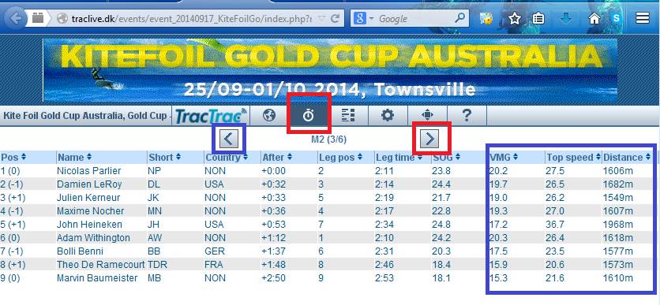Select the John Heineken name cell
This screenshot has width=660, height=305.
[x=89, y=225]
